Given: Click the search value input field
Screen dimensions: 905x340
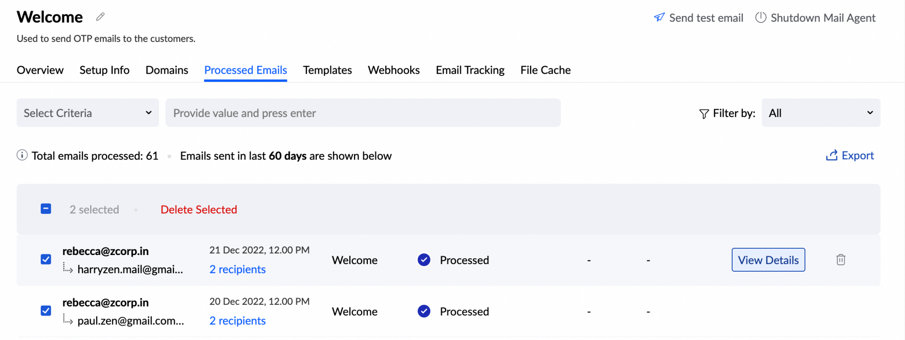Looking at the screenshot, I should [362, 113].
